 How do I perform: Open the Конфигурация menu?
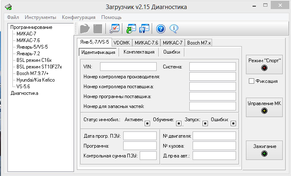click(x=79, y=17)
